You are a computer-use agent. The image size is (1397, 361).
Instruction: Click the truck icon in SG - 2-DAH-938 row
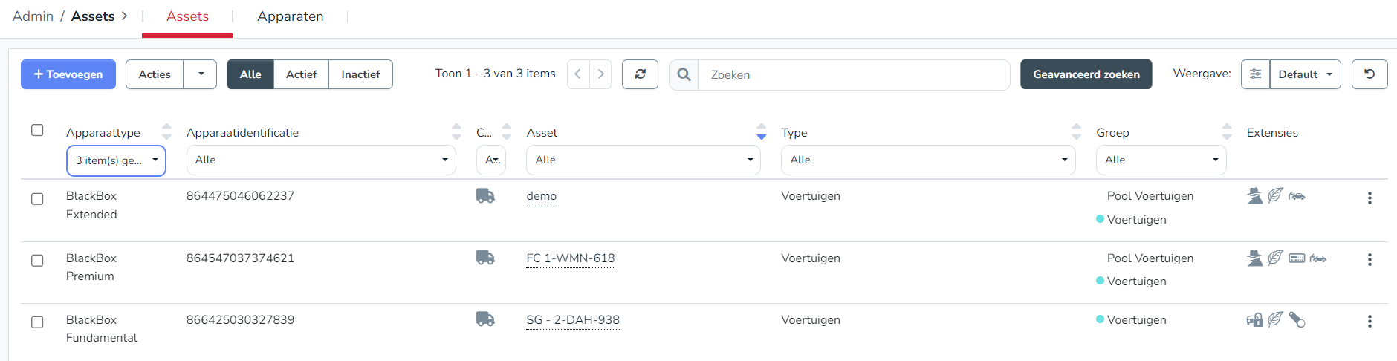point(485,319)
